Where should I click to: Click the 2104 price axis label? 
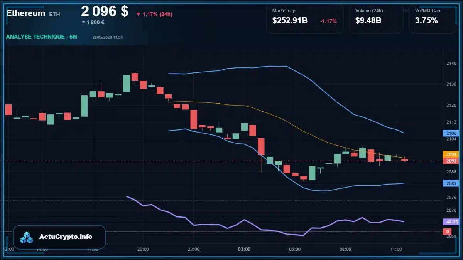(451, 139)
